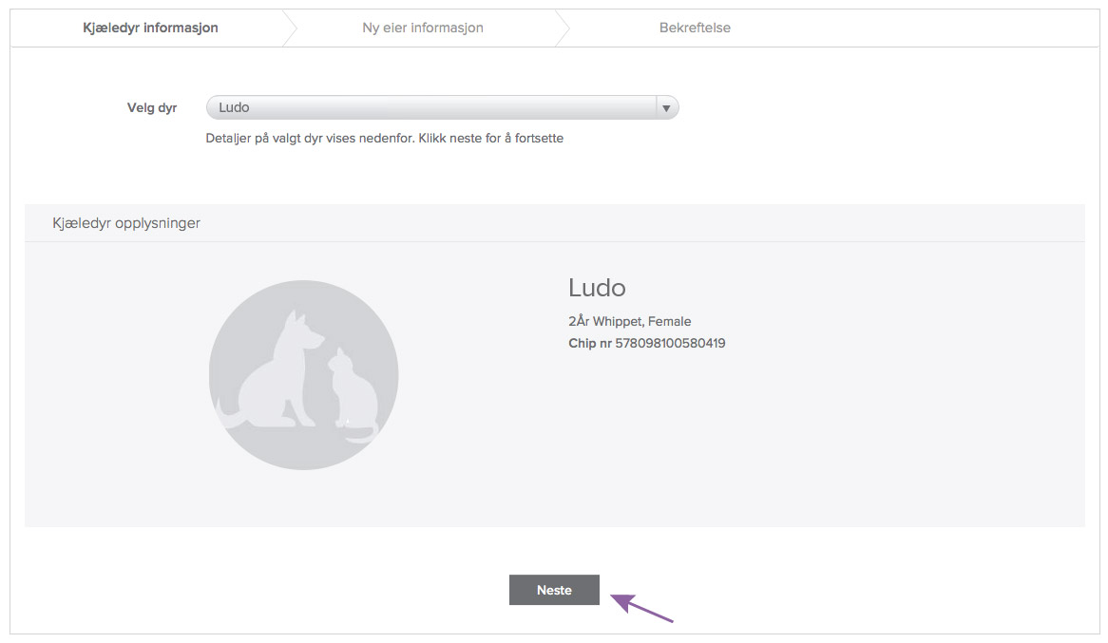Click the bold Chip nr label
Viewport: 1108px width, 643px height.
click(x=589, y=343)
